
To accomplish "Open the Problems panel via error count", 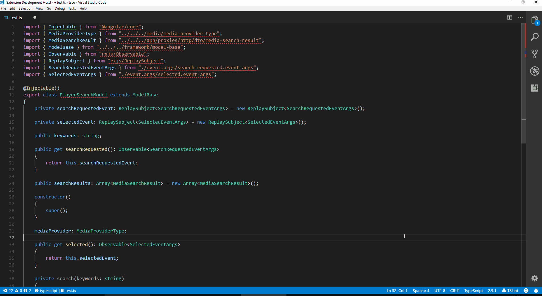I will pos(8,291).
